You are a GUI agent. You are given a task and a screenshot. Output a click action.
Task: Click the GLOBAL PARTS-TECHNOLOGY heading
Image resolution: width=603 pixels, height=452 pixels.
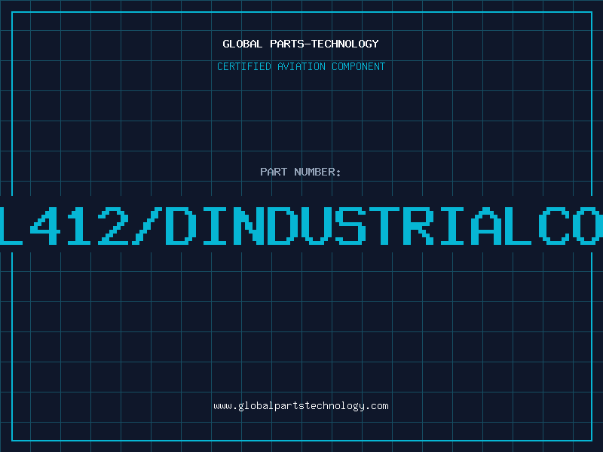pyautogui.click(x=301, y=44)
